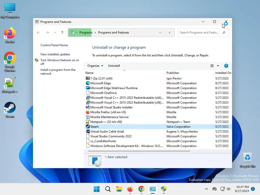
Task: Click the network icon in system tray
Action: click(222, 189)
